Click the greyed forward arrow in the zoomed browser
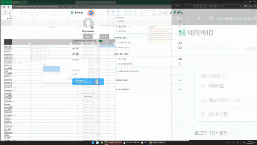The height and width of the screenshot is (145, 257). (x=188, y=18)
